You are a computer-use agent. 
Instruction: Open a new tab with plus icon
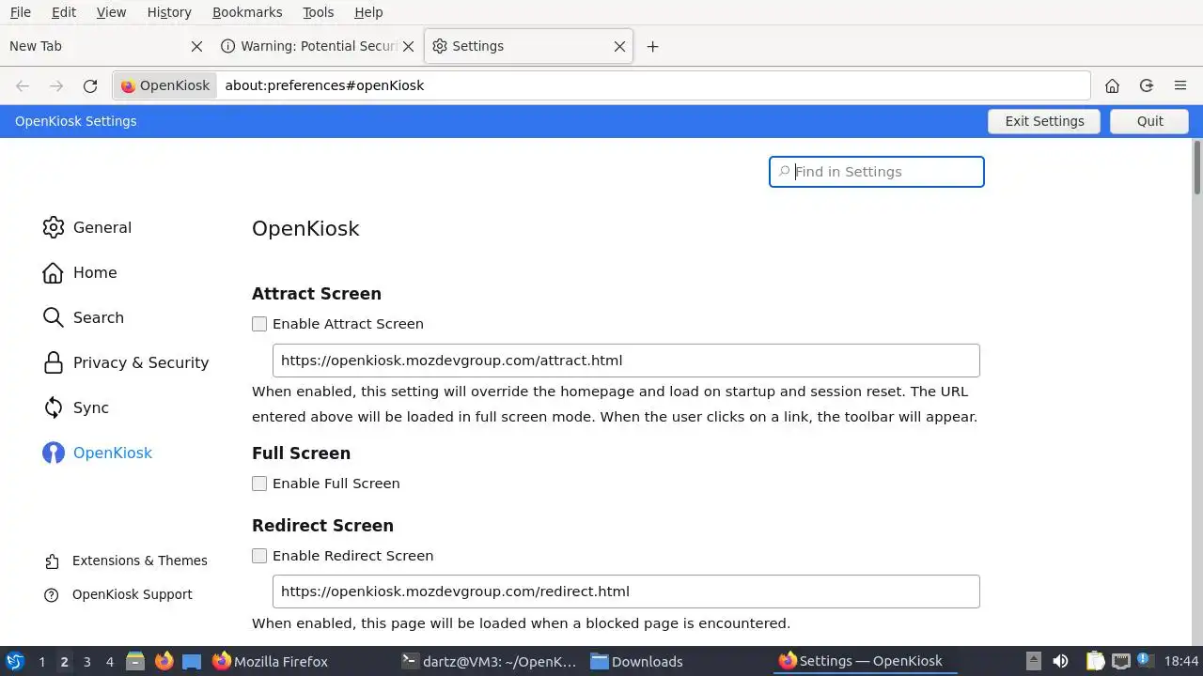[652, 46]
